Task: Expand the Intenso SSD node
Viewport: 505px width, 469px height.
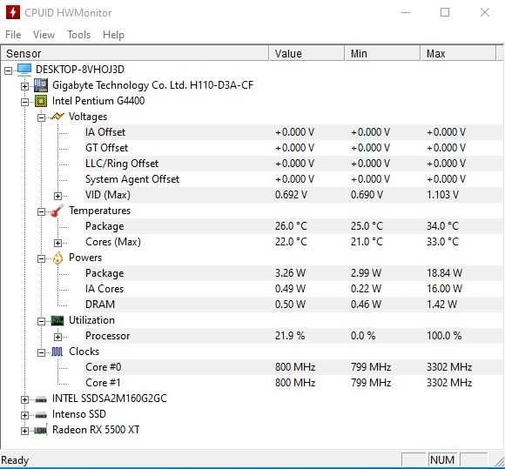Action: click(x=24, y=415)
